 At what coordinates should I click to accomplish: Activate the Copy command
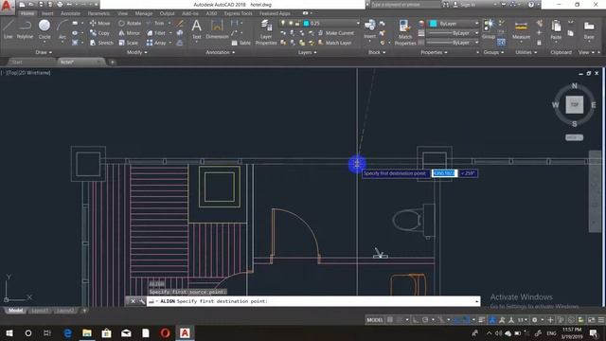(99, 33)
